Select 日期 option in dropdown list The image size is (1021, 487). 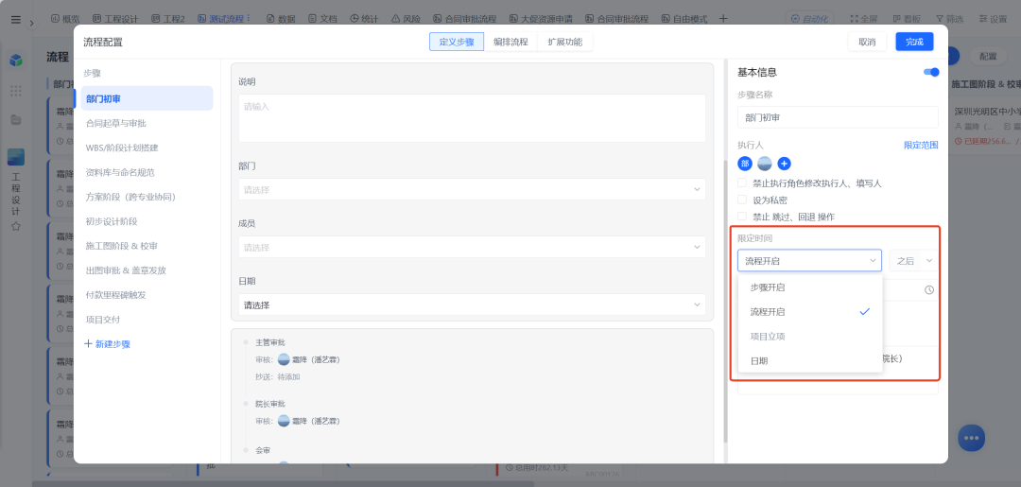point(810,360)
